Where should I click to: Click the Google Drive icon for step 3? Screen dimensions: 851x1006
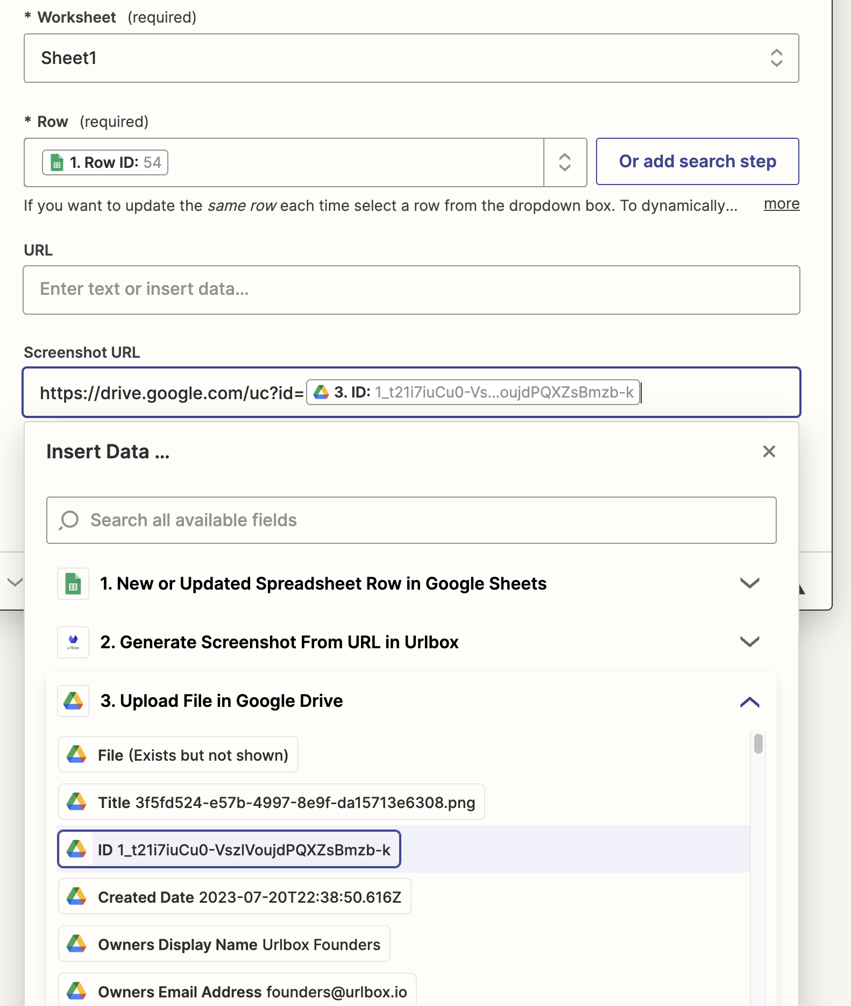[73, 701]
